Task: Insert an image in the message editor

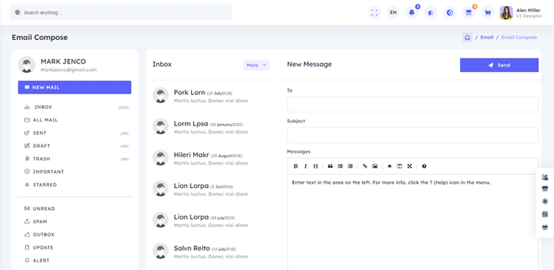Action: coord(375,166)
